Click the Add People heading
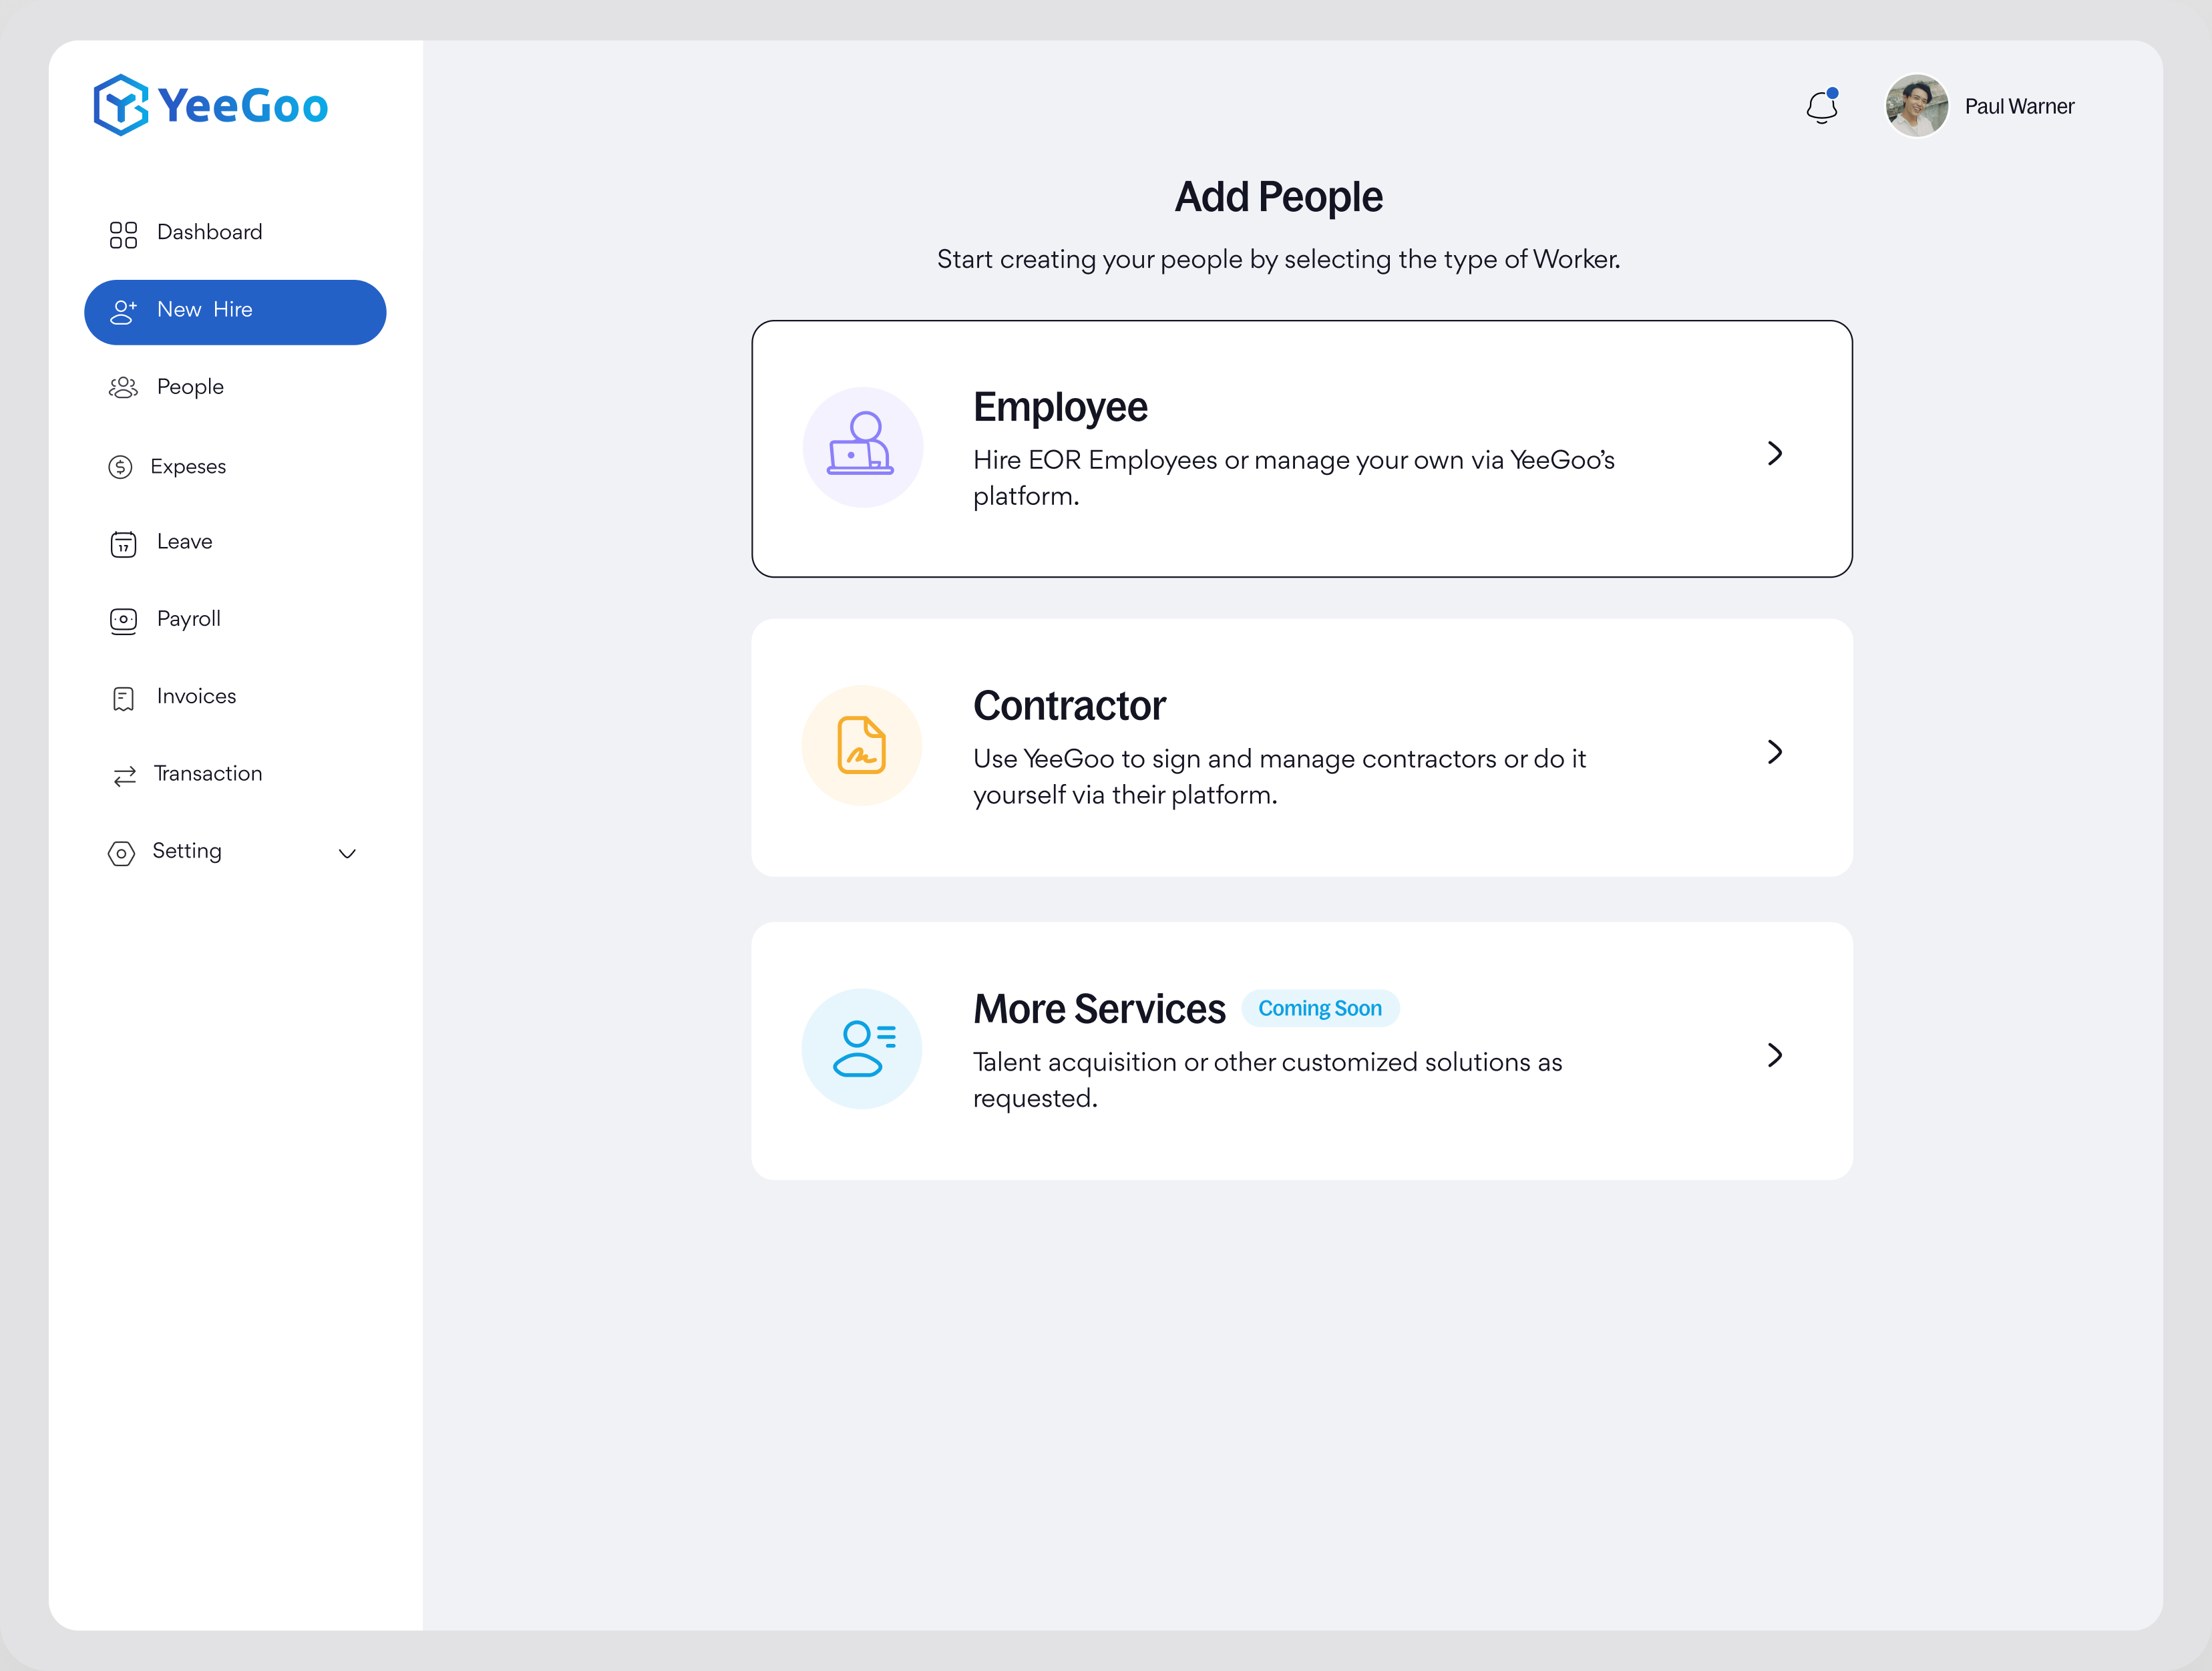 tap(1278, 197)
